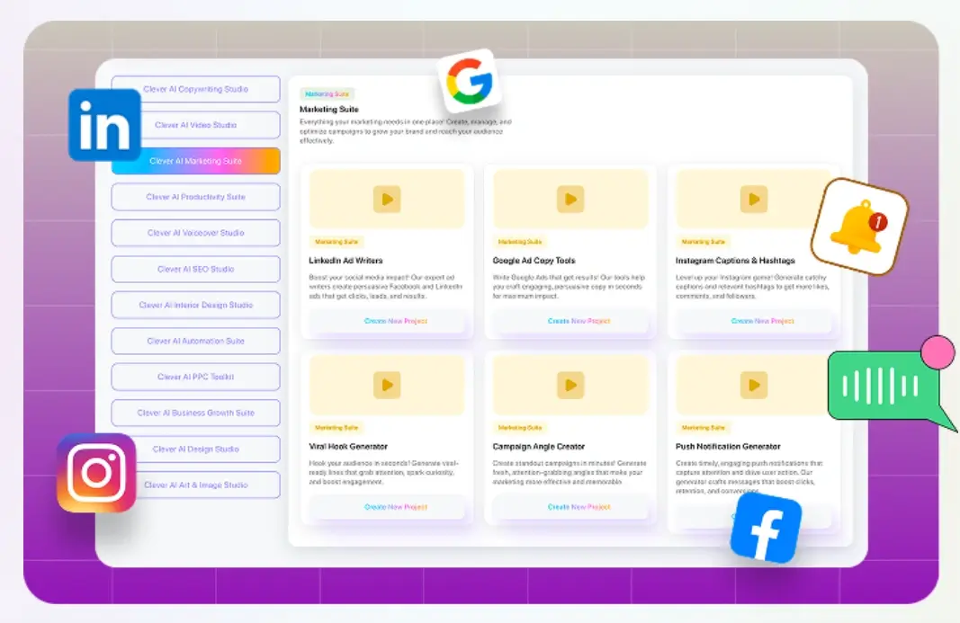Open Clever AI Voiceover Studio
960x623 pixels.
(x=196, y=233)
